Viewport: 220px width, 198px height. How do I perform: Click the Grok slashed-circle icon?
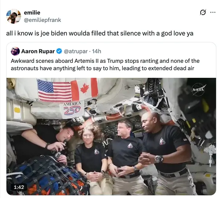coord(203,12)
